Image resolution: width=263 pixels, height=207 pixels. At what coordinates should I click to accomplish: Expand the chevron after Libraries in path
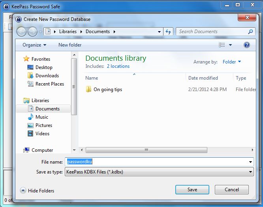(81, 32)
